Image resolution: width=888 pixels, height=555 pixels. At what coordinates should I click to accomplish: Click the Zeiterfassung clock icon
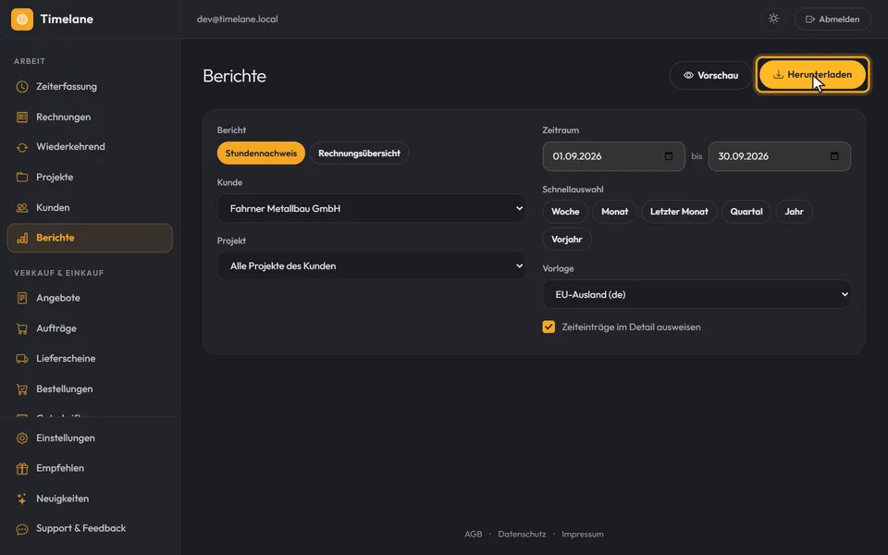(x=22, y=87)
